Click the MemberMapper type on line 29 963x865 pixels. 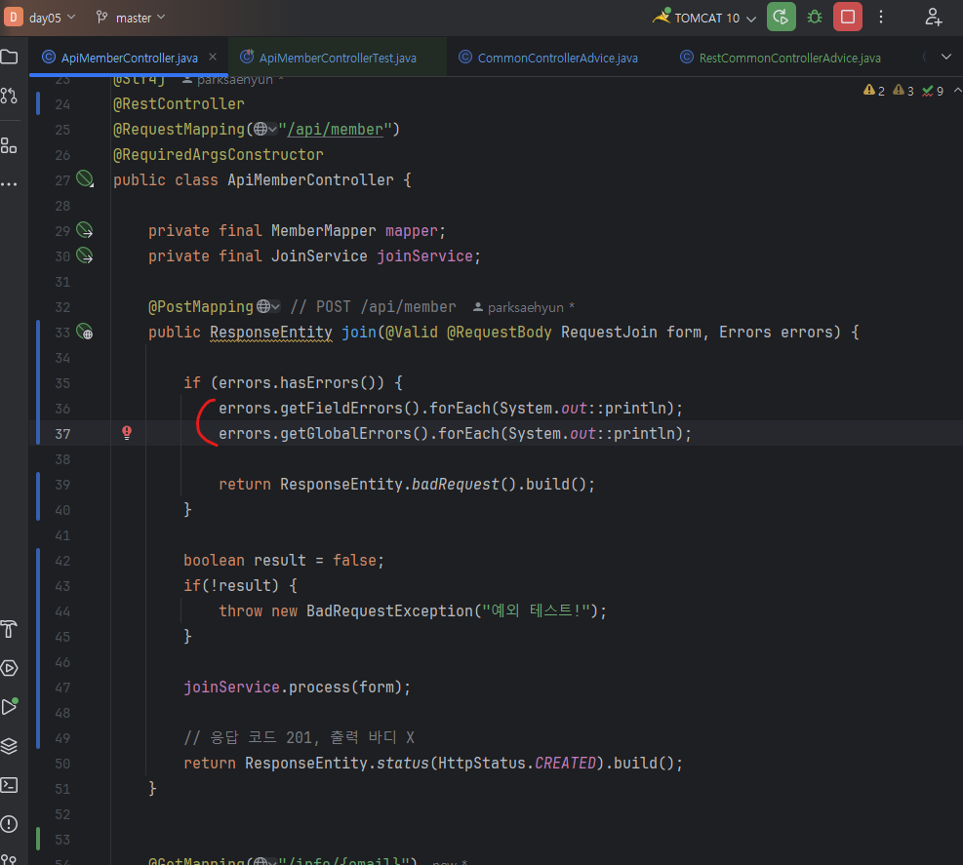(323, 231)
